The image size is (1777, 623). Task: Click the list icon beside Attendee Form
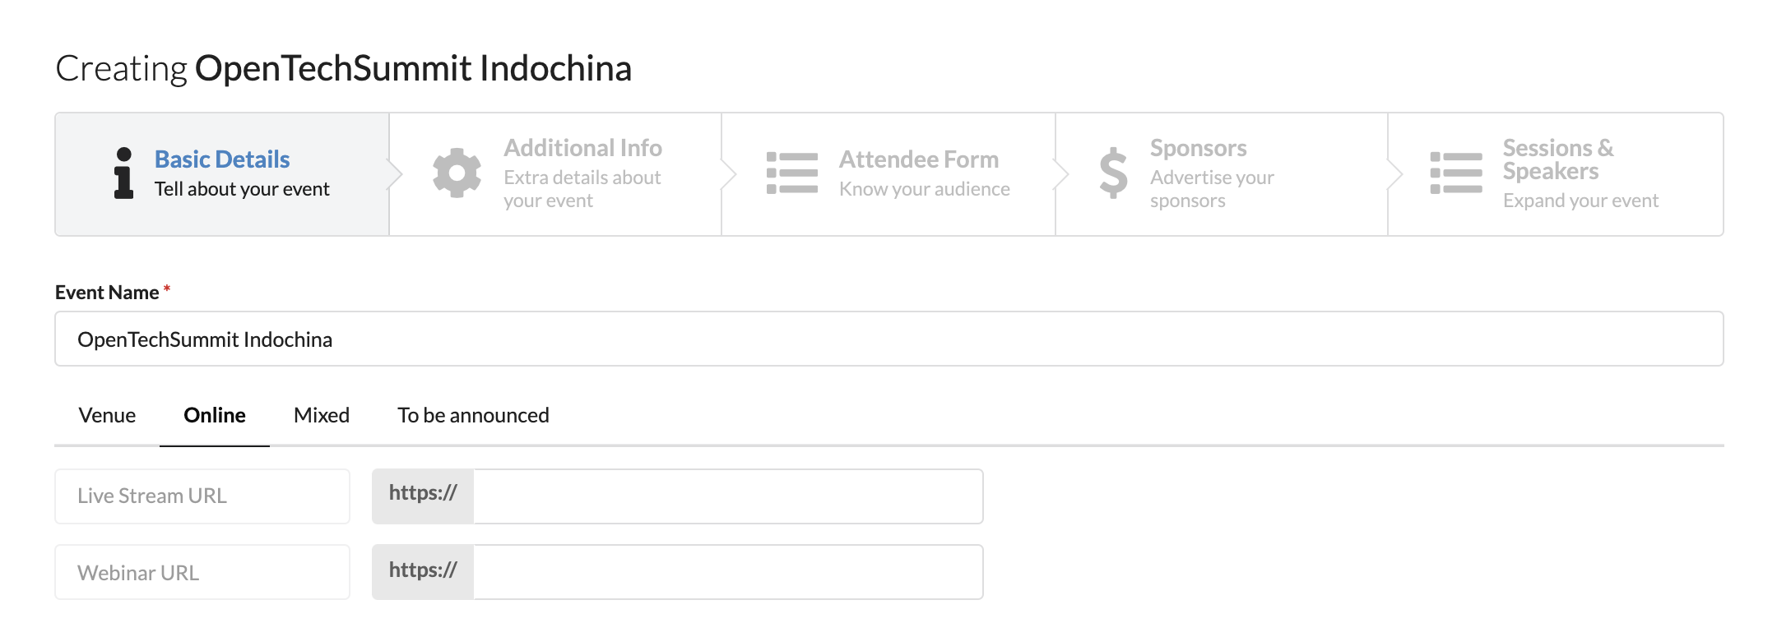[x=792, y=173]
